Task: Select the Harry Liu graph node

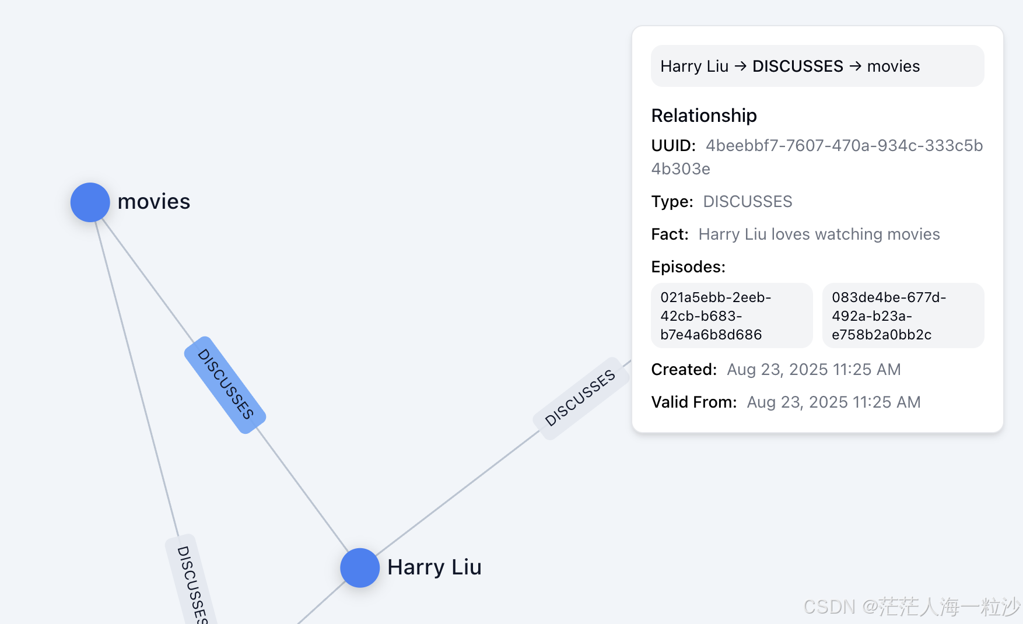Action: pos(360,567)
